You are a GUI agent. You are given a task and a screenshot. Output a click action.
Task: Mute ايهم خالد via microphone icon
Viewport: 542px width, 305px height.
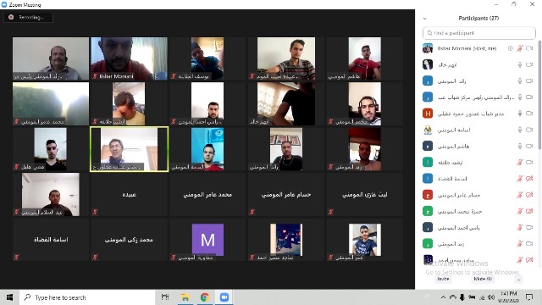pyautogui.click(x=519, y=64)
